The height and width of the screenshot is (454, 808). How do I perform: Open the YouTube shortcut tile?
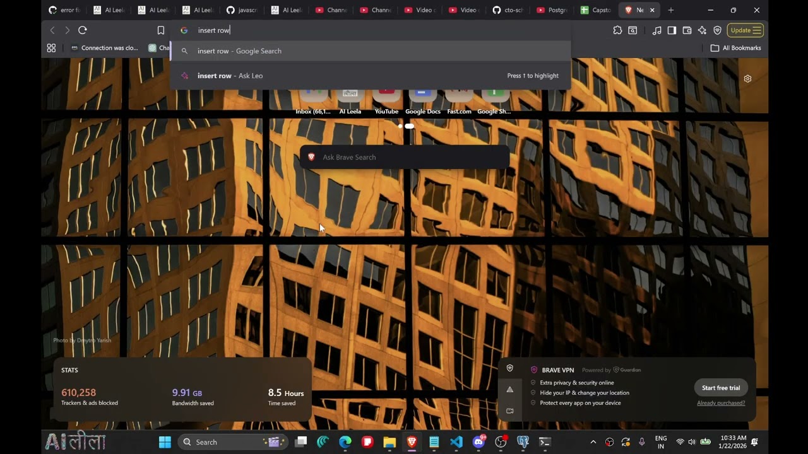pyautogui.click(x=386, y=101)
